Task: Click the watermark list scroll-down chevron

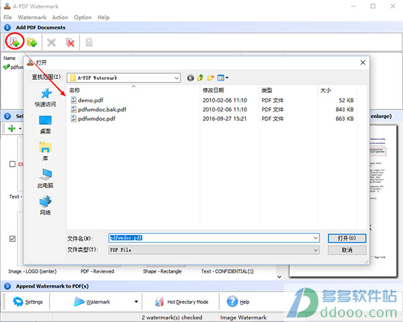Action: [279, 277]
